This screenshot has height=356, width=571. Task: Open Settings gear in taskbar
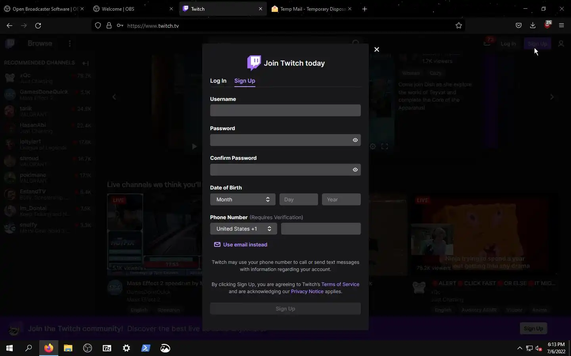(x=126, y=348)
